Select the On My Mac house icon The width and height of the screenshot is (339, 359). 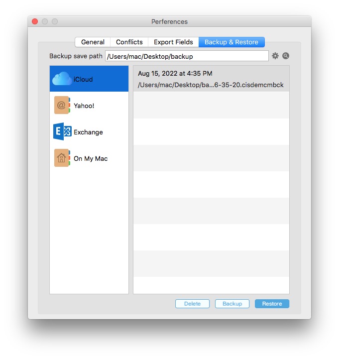coord(62,158)
